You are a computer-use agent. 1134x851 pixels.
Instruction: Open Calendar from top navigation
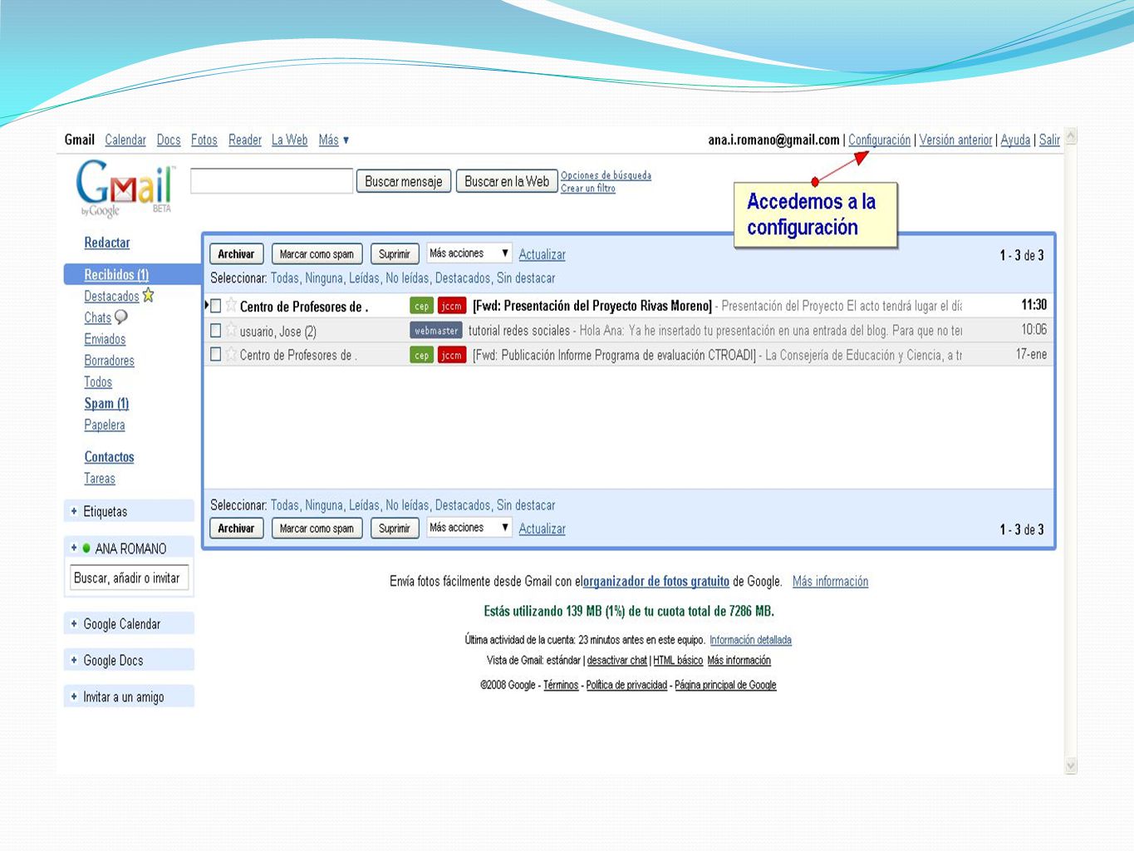(x=125, y=140)
